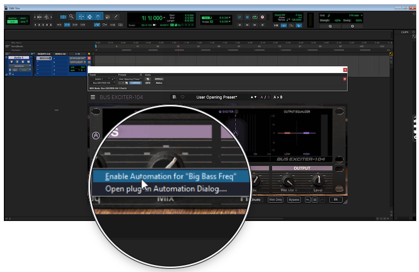
Task: Click the Clips panel menu icon
Action: coord(414,32)
